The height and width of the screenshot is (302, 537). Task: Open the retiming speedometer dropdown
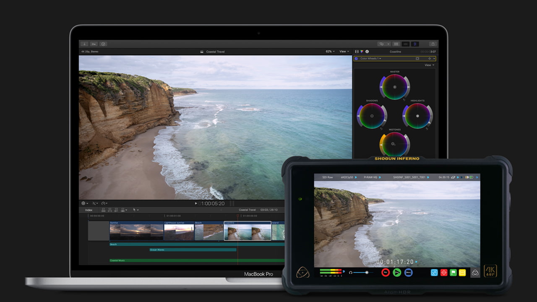pos(104,203)
